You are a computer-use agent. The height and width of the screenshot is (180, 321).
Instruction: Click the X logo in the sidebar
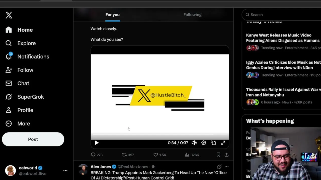pos(9,15)
